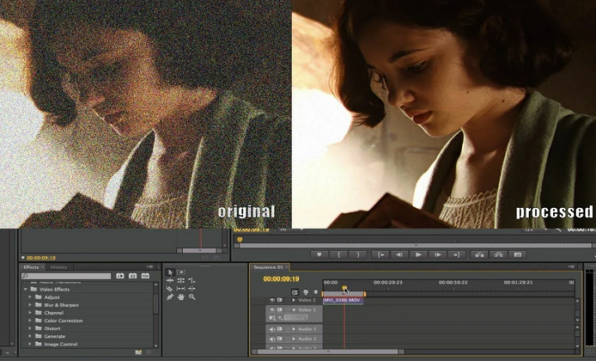Mute Audio 2 track output speaker
The width and height of the screenshot is (596, 361).
pyautogui.click(x=272, y=339)
